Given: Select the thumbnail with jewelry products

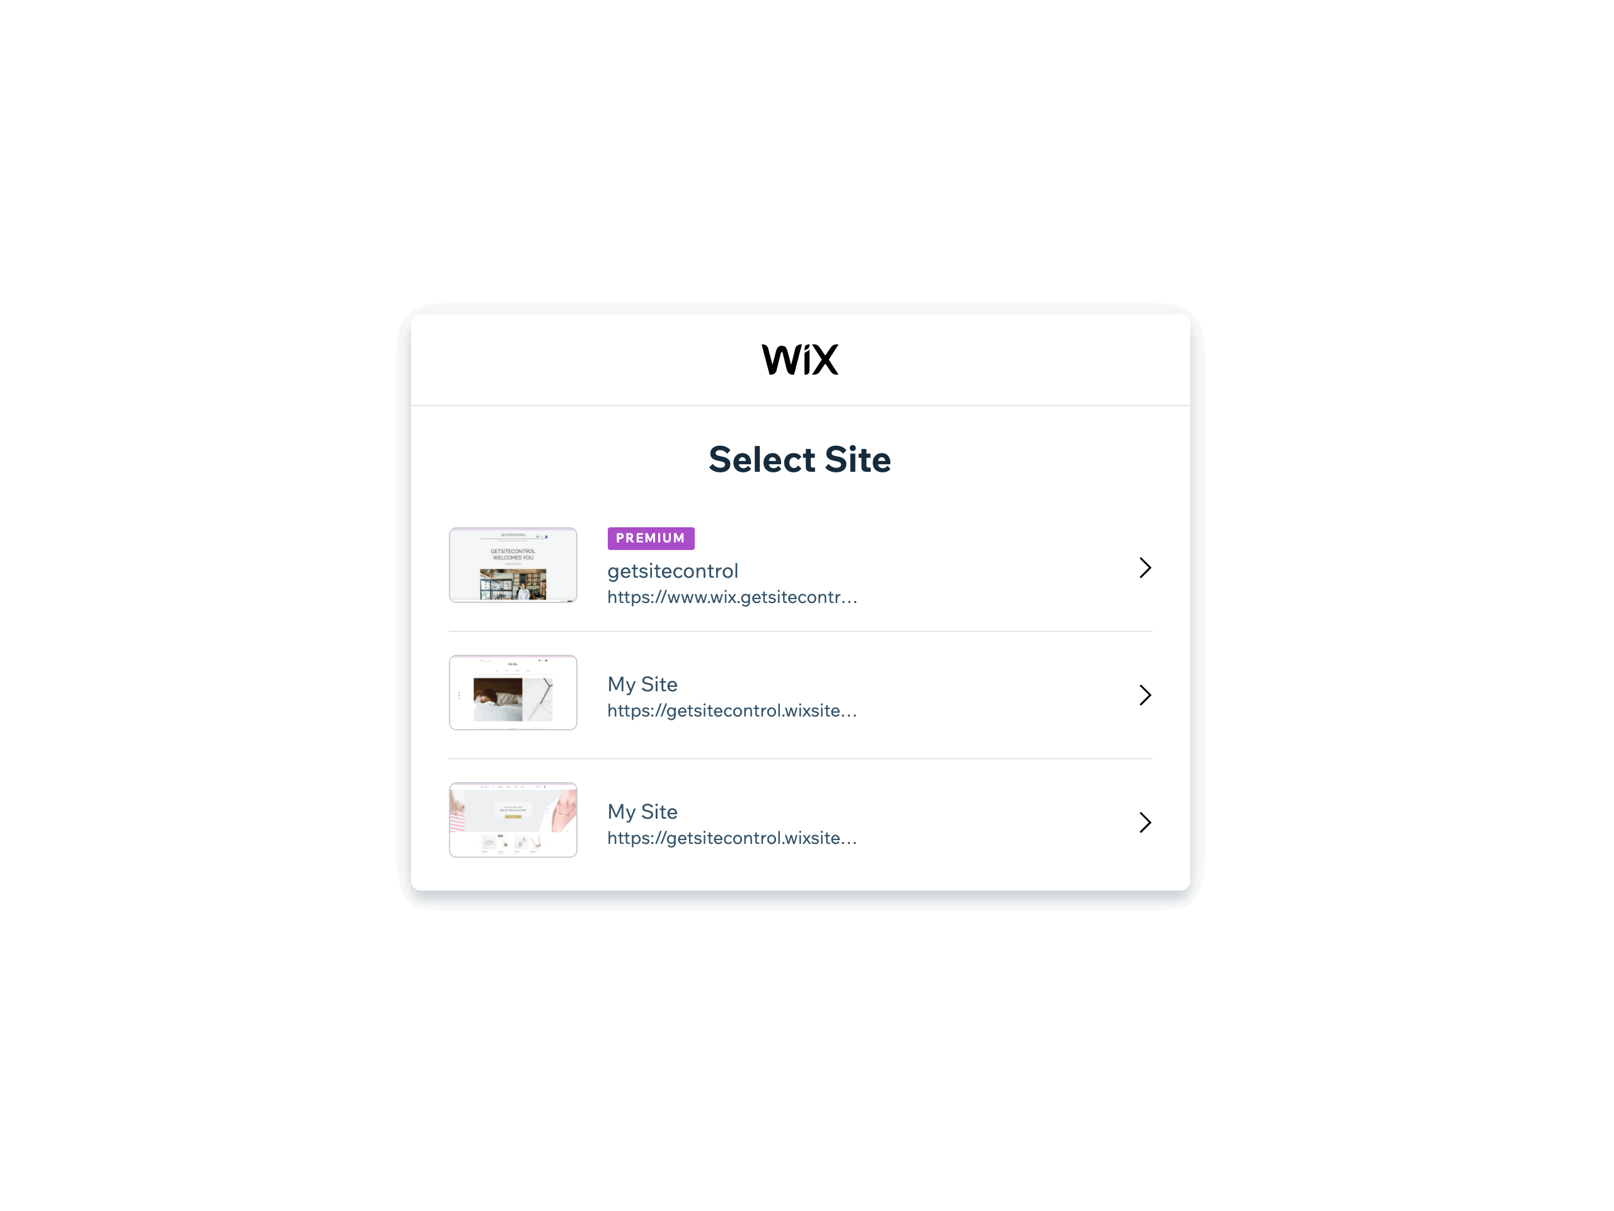Looking at the screenshot, I should (513, 820).
